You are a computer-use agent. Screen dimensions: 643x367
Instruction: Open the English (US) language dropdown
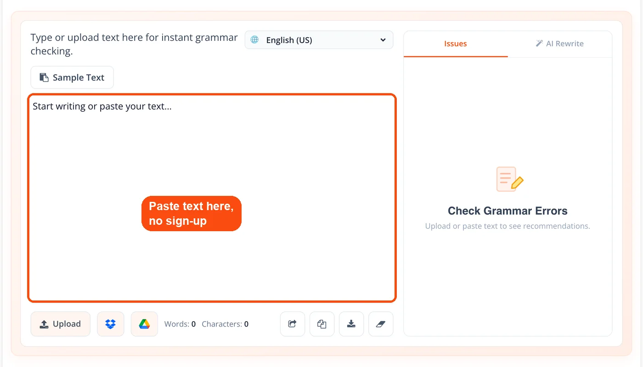pos(319,40)
